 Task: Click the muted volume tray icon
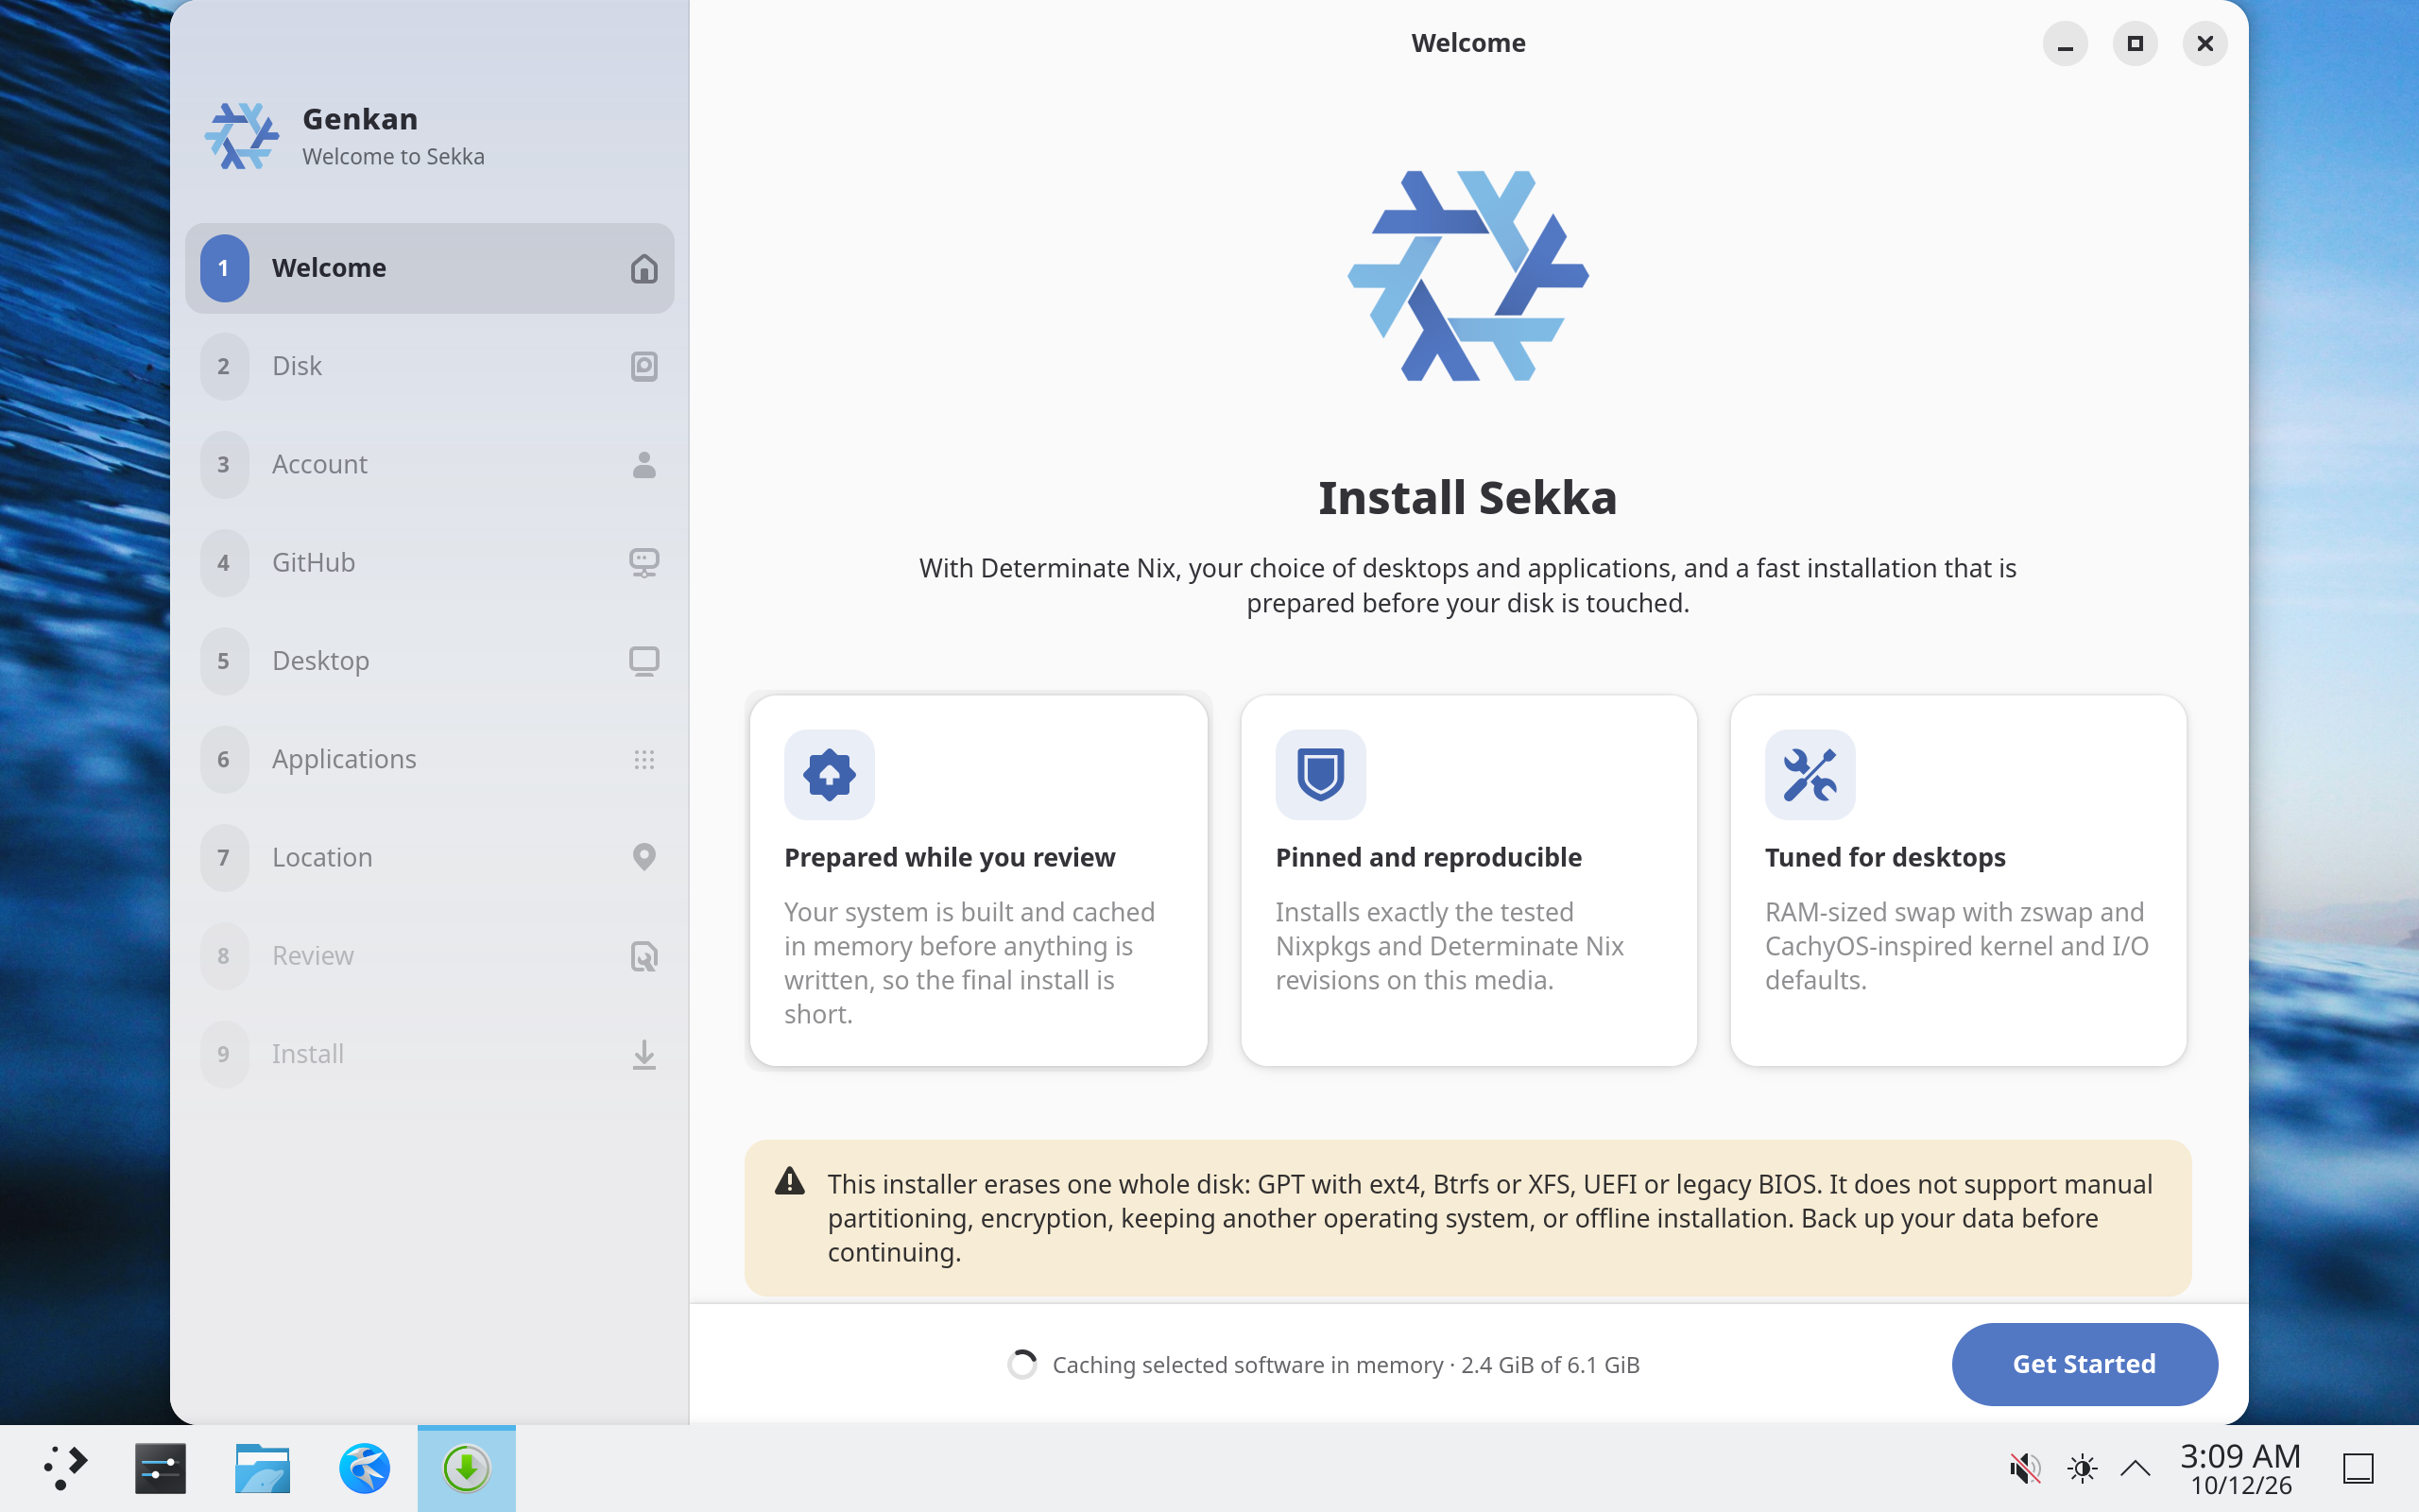point(2024,1468)
